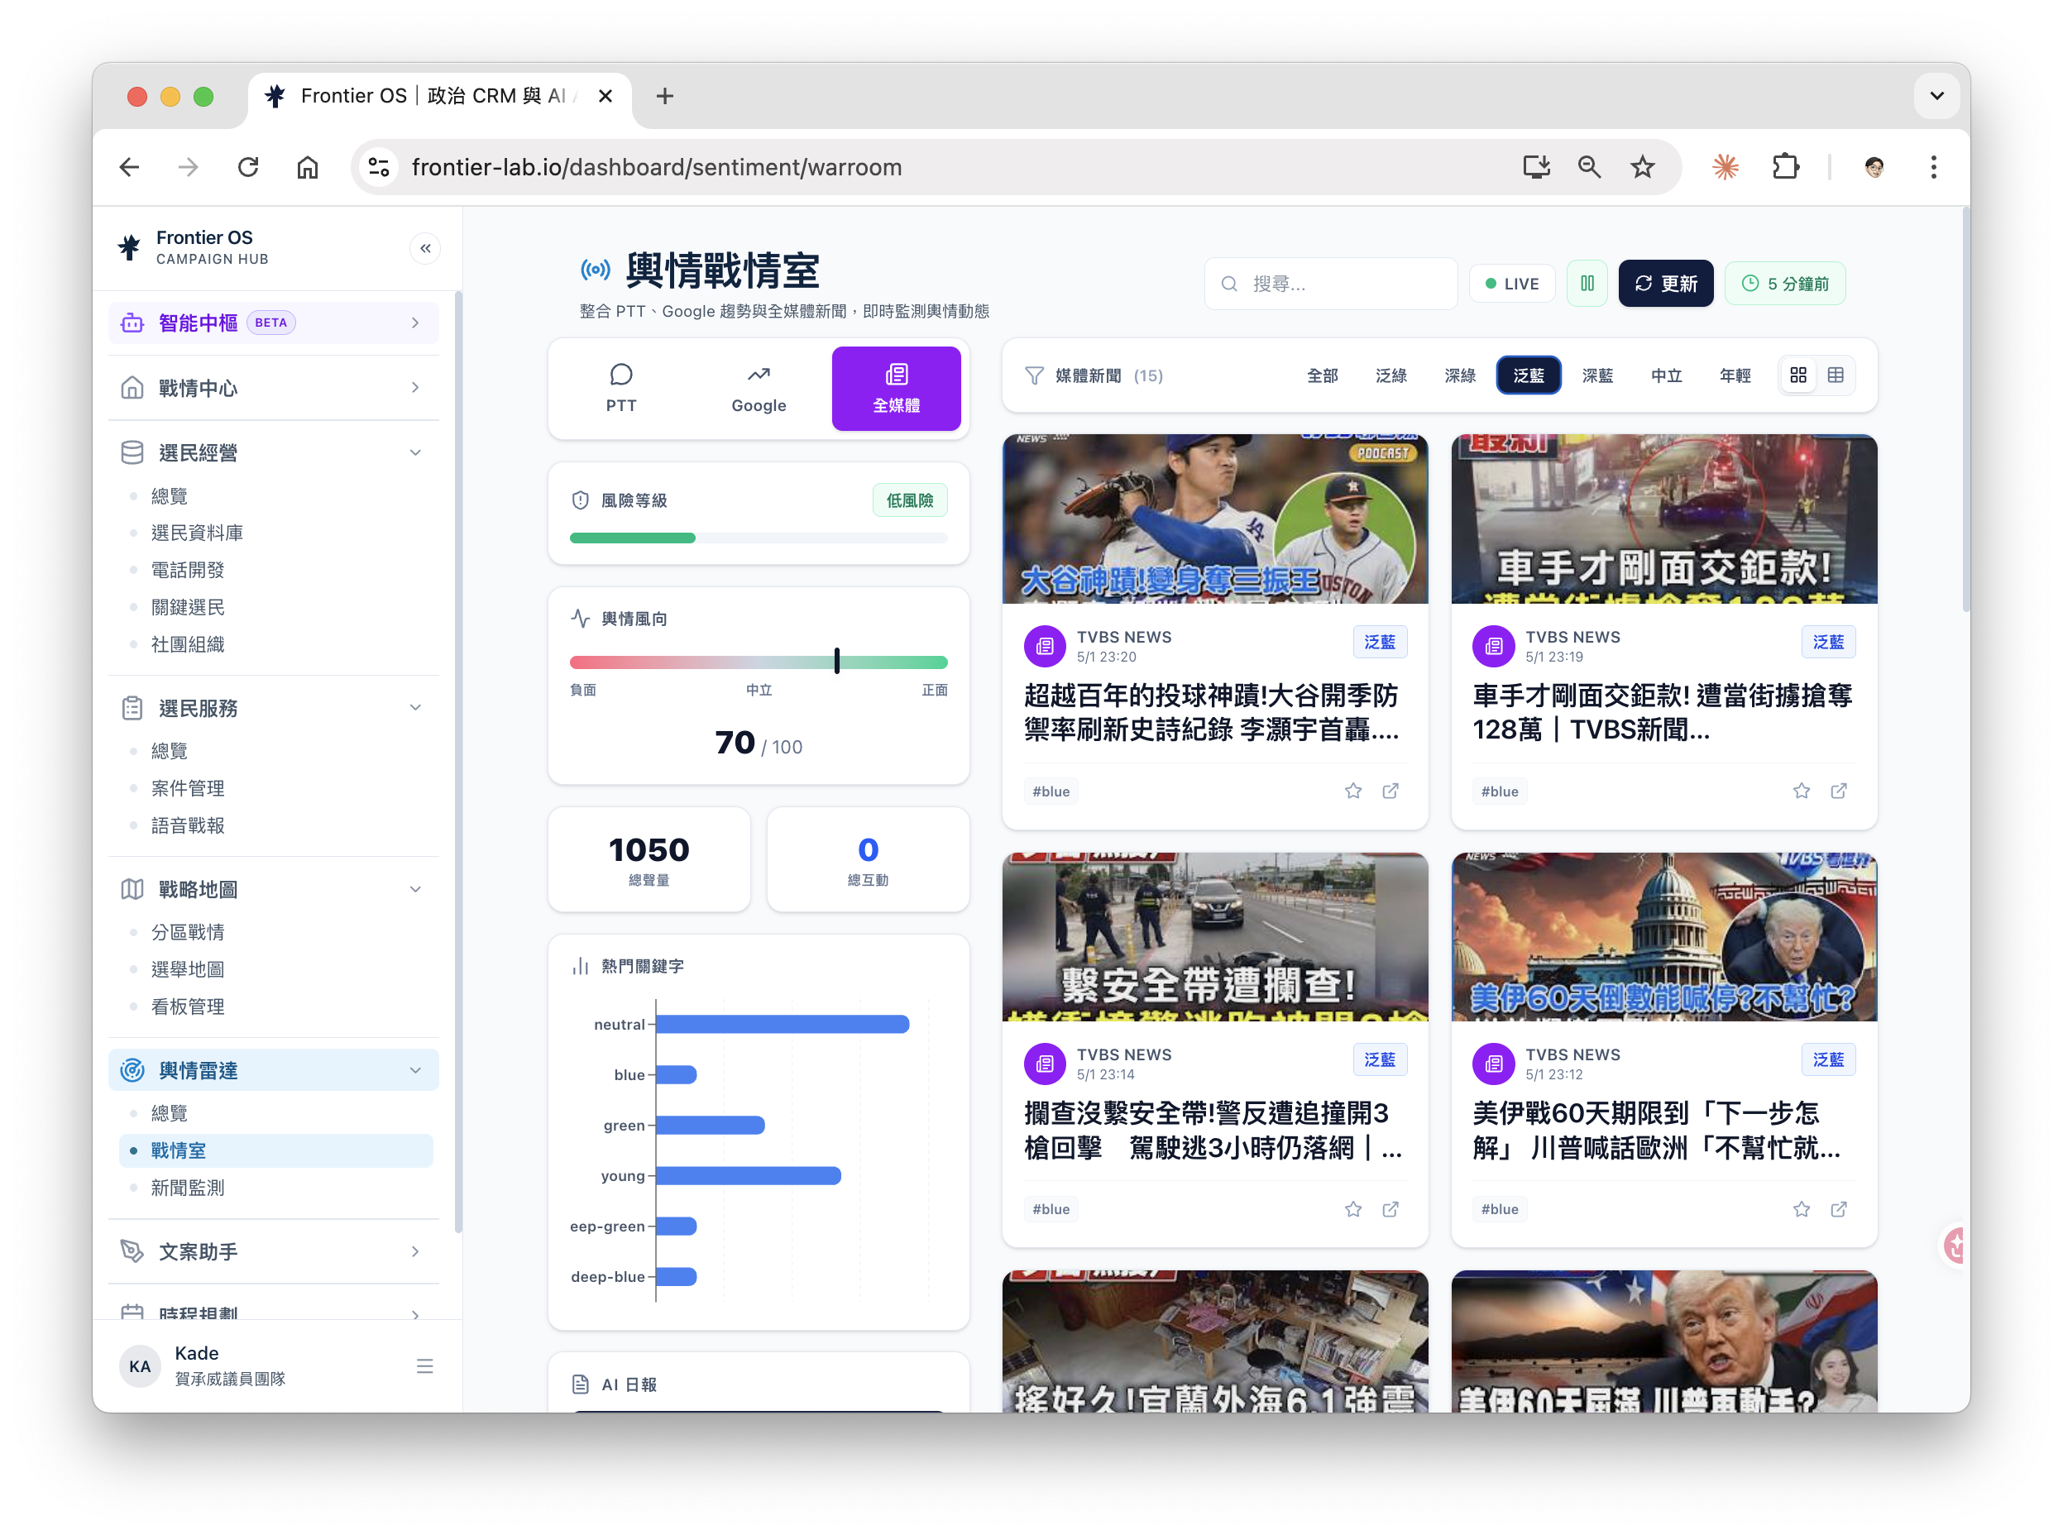The height and width of the screenshot is (1535, 2063).
Task: Open the browser extensions puzzle icon
Action: pyautogui.click(x=1785, y=167)
